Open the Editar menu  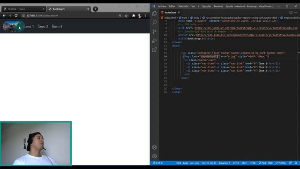[x=172, y=6]
